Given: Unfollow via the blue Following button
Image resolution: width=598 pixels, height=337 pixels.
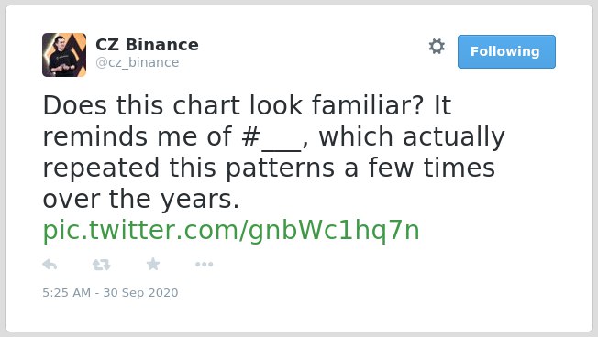Looking at the screenshot, I should (506, 52).
